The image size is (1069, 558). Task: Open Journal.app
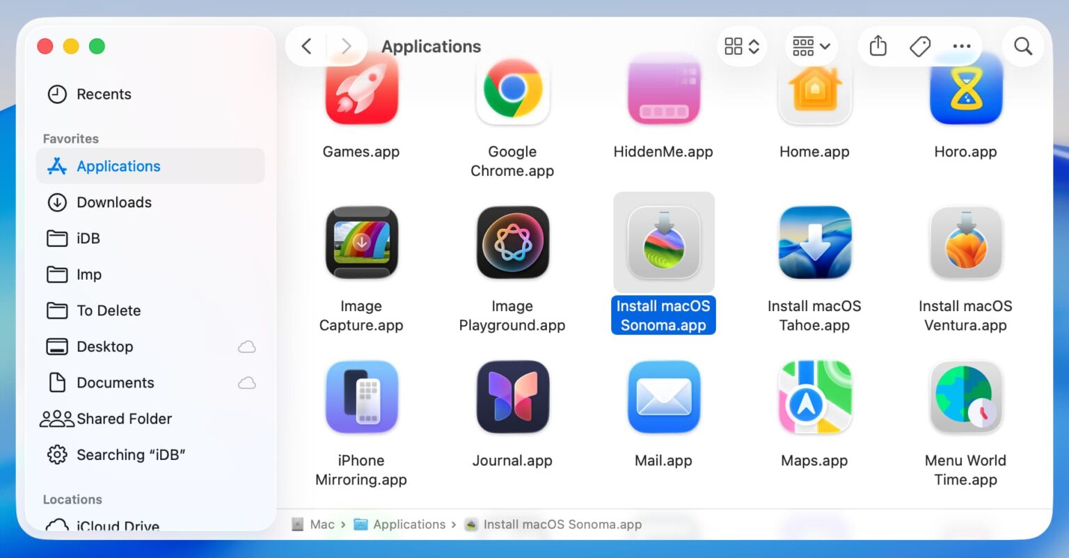pyautogui.click(x=512, y=397)
